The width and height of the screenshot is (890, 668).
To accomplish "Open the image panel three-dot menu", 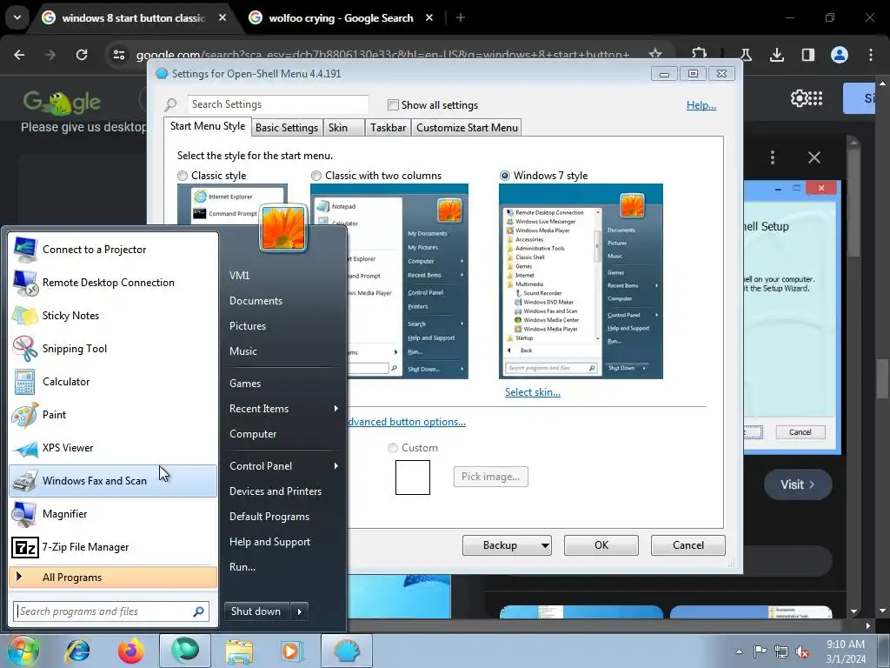I will (x=773, y=157).
